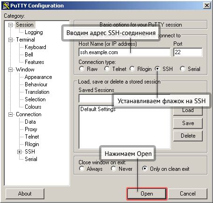Focus the Port input field
Screen dimensions: 213x203
[x=188, y=52]
